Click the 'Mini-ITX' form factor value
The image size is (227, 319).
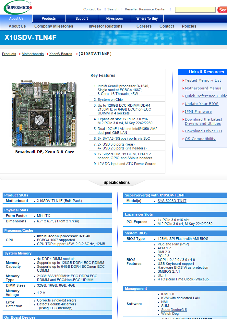tap(43, 216)
